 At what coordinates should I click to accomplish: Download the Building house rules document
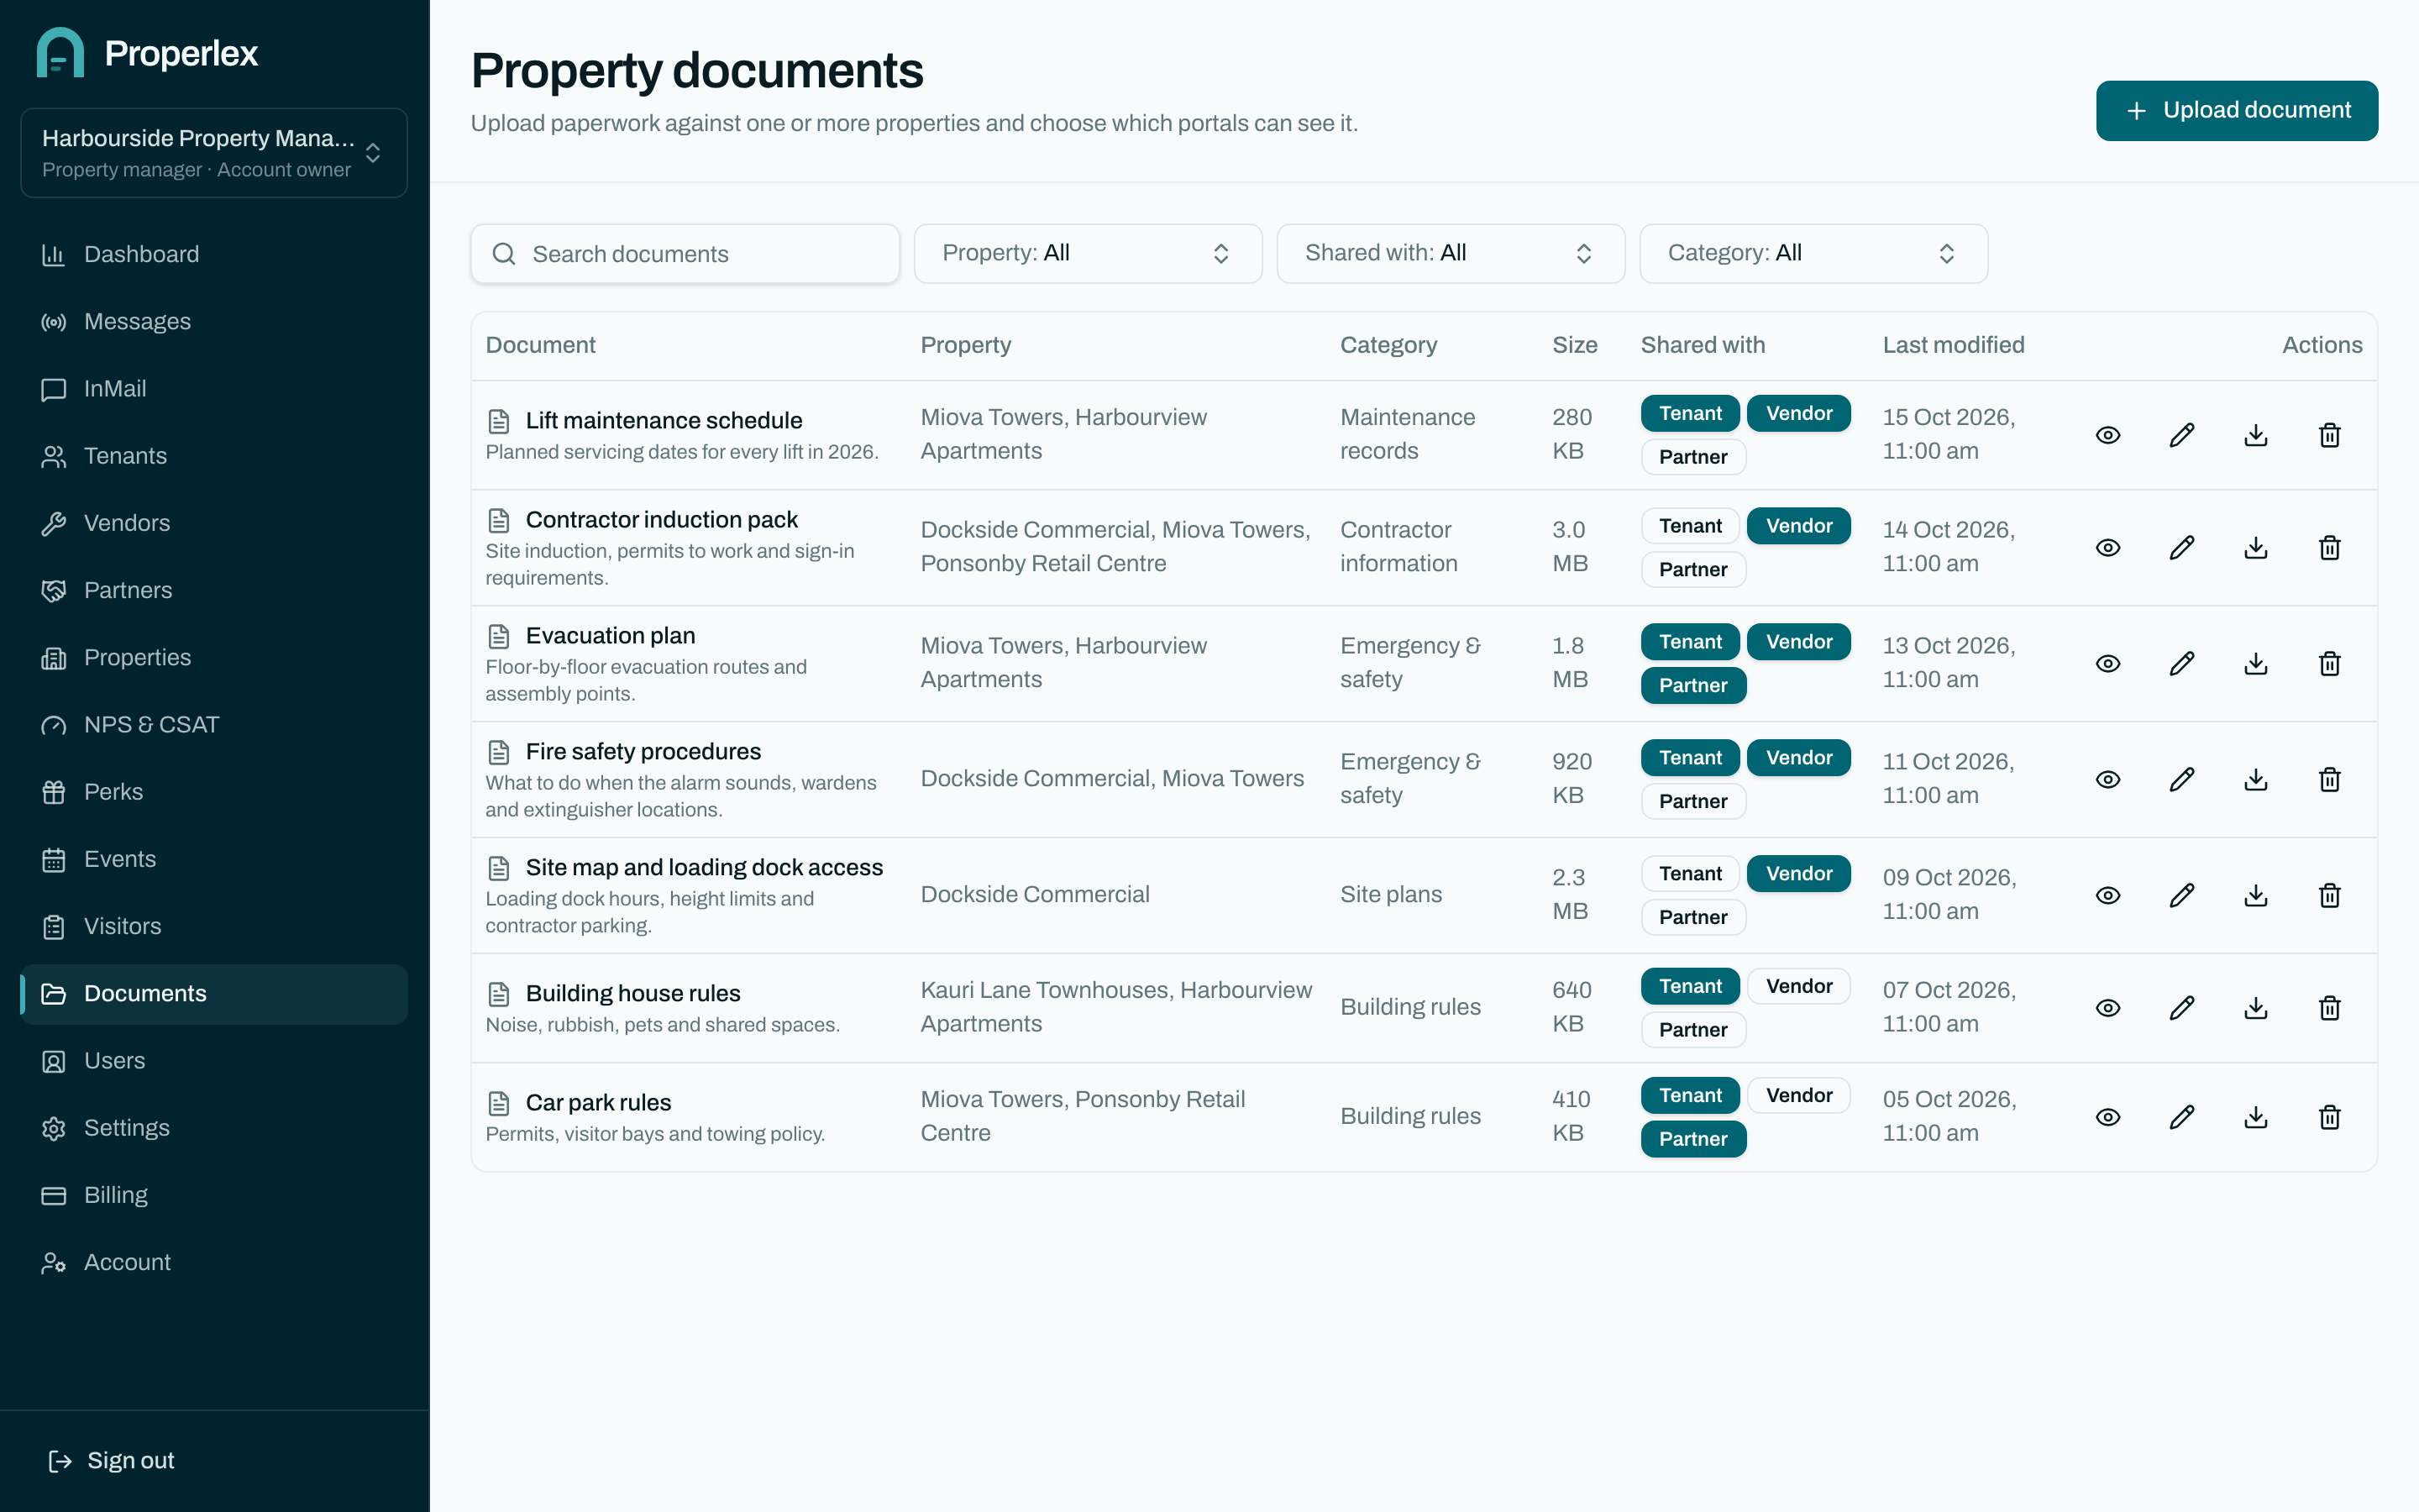pos(2255,1008)
